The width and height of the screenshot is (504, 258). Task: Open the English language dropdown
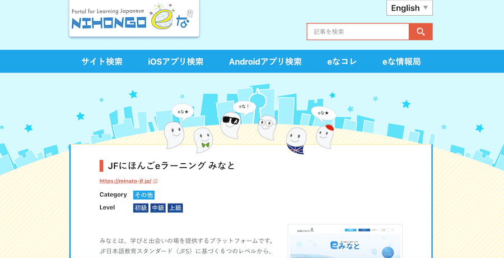pos(409,8)
